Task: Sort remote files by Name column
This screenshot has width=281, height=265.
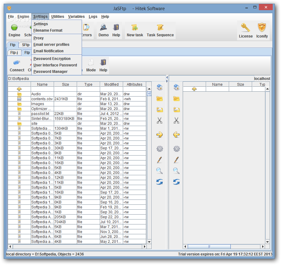Action: point(217,84)
